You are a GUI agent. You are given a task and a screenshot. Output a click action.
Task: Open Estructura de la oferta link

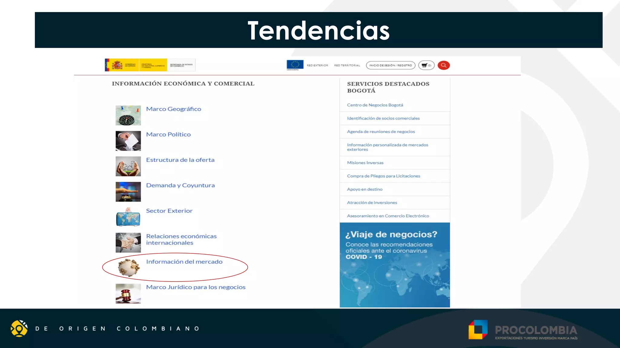pos(180,160)
